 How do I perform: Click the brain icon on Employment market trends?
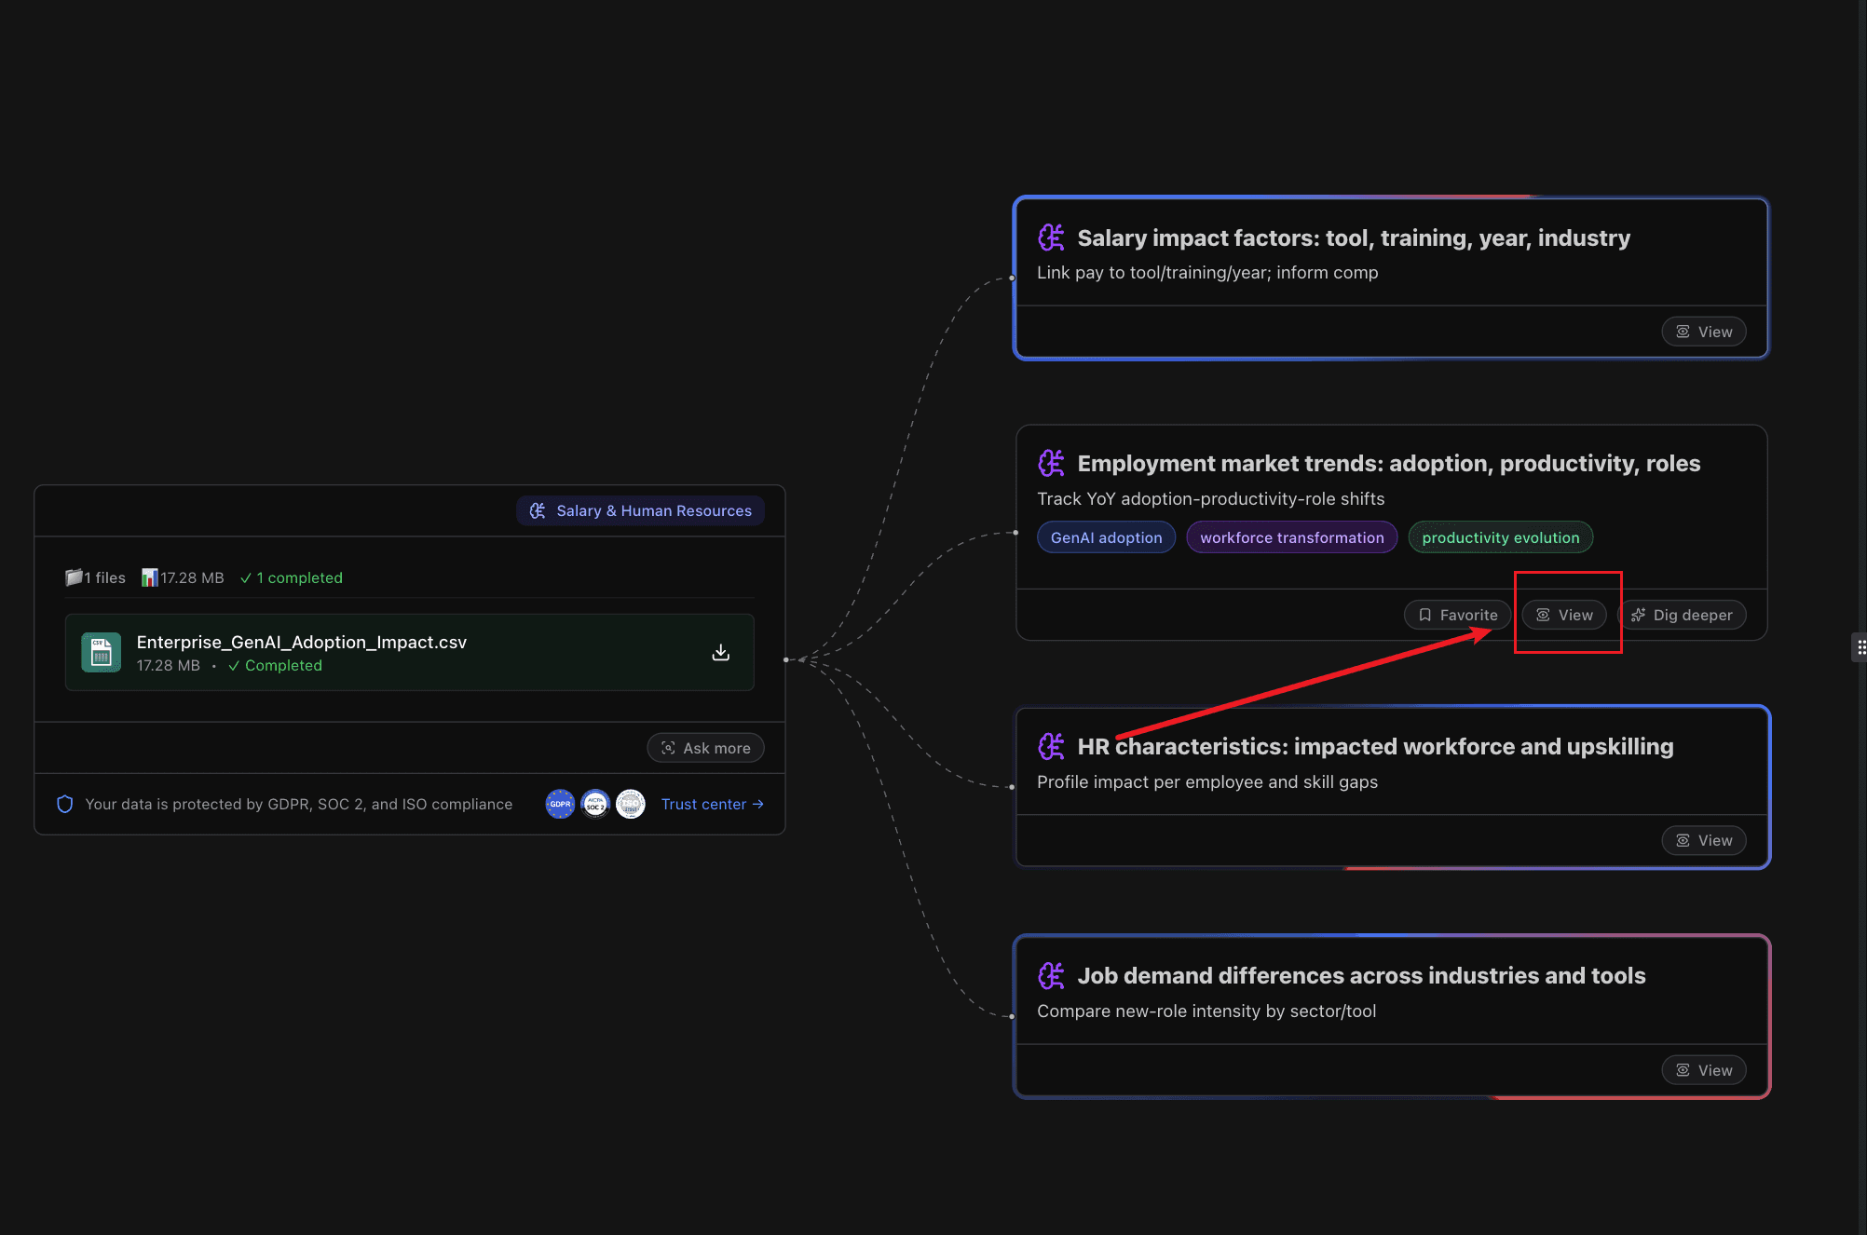tap(1052, 463)
